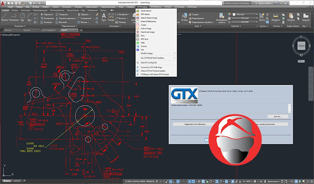The image size is (314, 184).
Task: Select the Полилиния (Polyline) tool
Action: tap(14, 17)
